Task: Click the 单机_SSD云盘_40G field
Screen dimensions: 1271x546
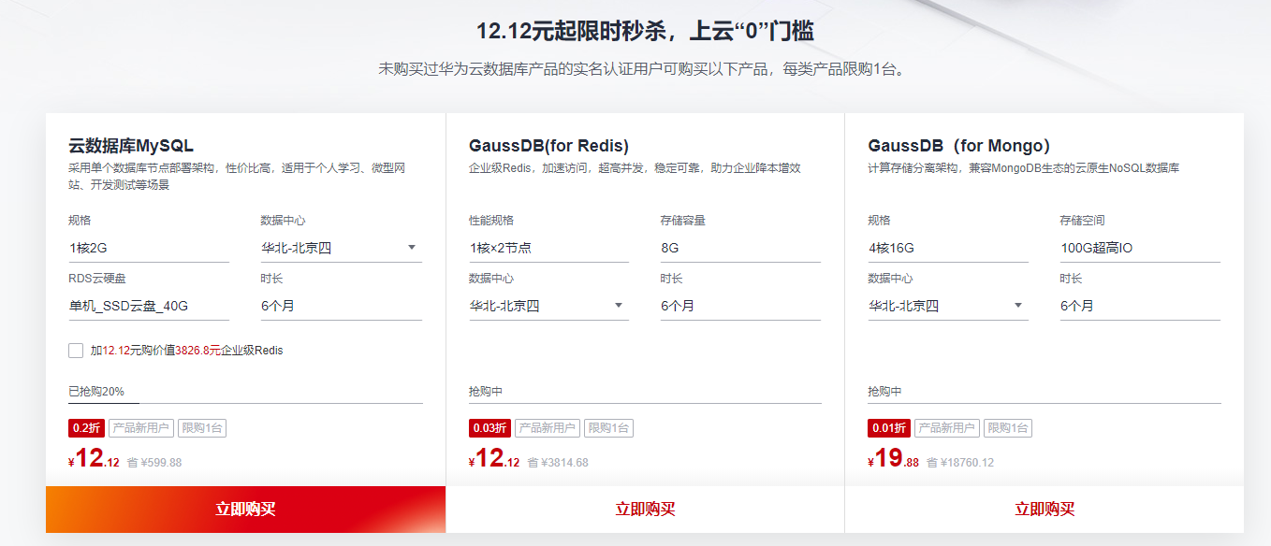Action: 149,306
